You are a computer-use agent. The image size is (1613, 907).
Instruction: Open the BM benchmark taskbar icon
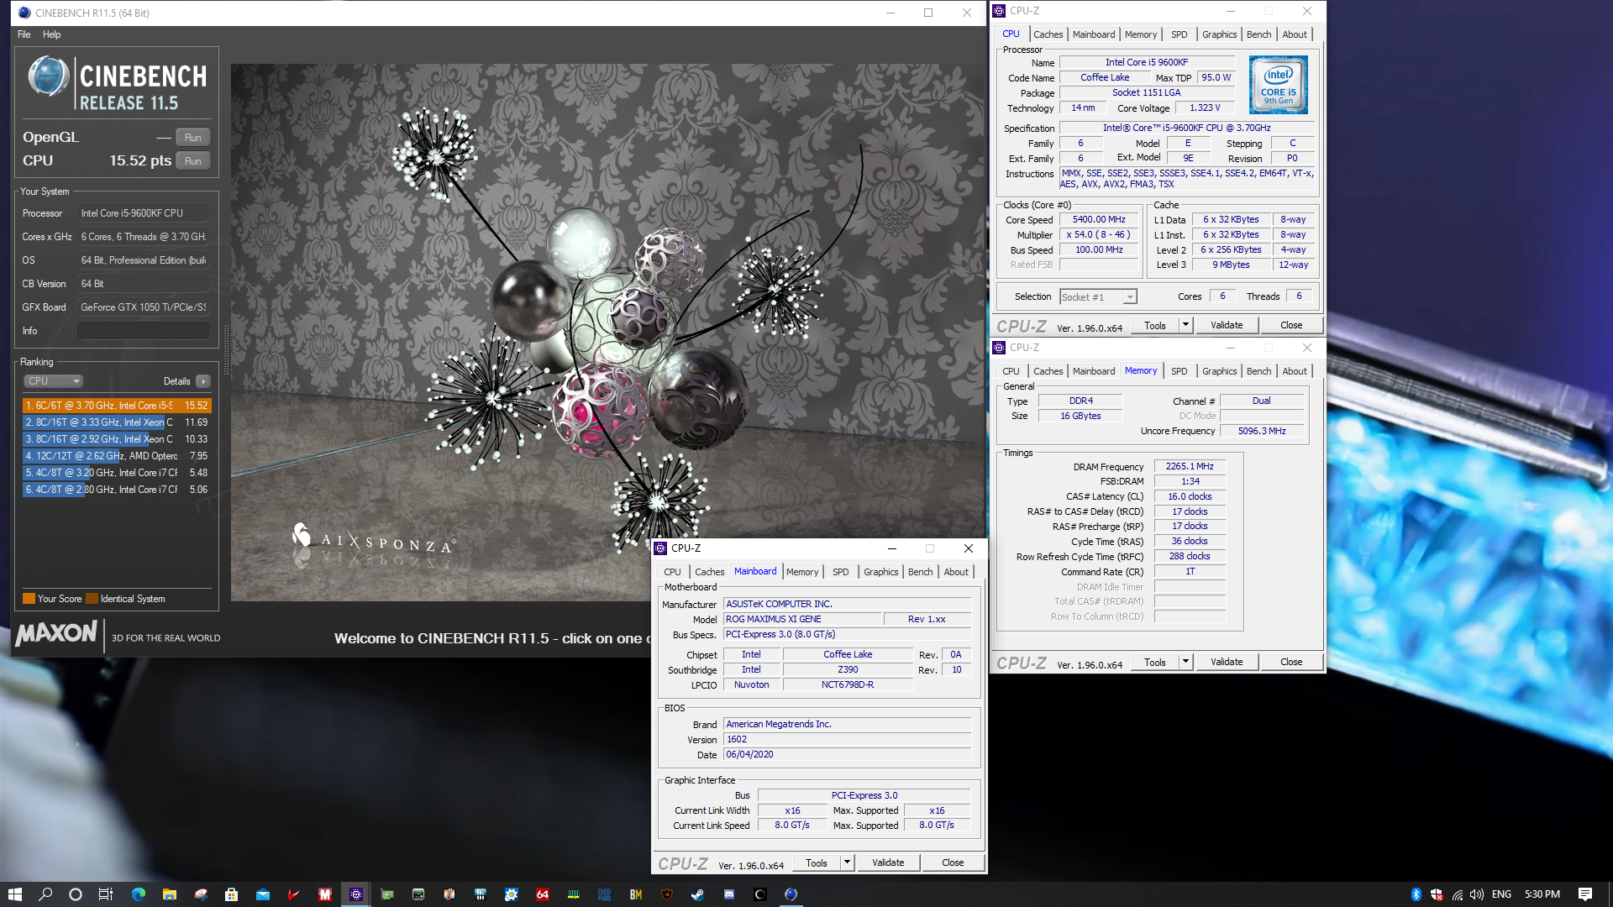click(636, 894)
